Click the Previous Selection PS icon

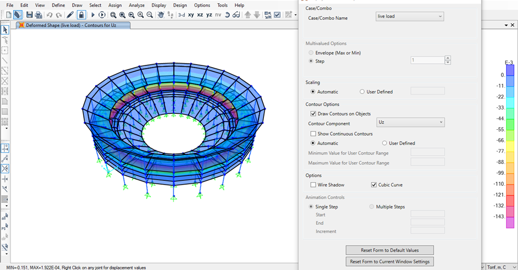[x=5, y=227]
